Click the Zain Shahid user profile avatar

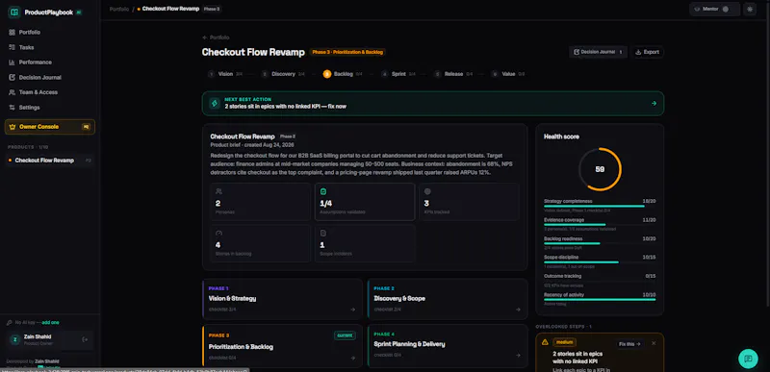click(x=15, y=339)
